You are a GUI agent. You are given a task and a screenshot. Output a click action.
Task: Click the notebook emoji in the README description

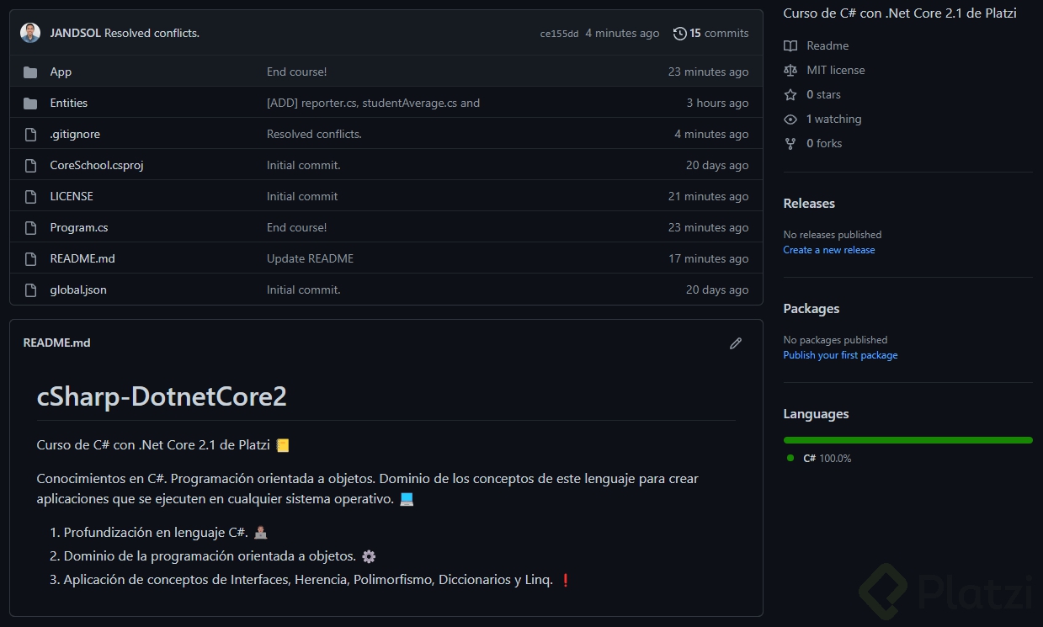click(x=283, y=445)
